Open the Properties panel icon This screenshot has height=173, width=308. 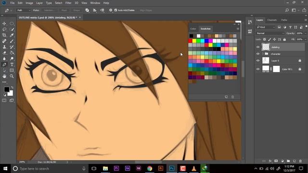pos(250,31)
